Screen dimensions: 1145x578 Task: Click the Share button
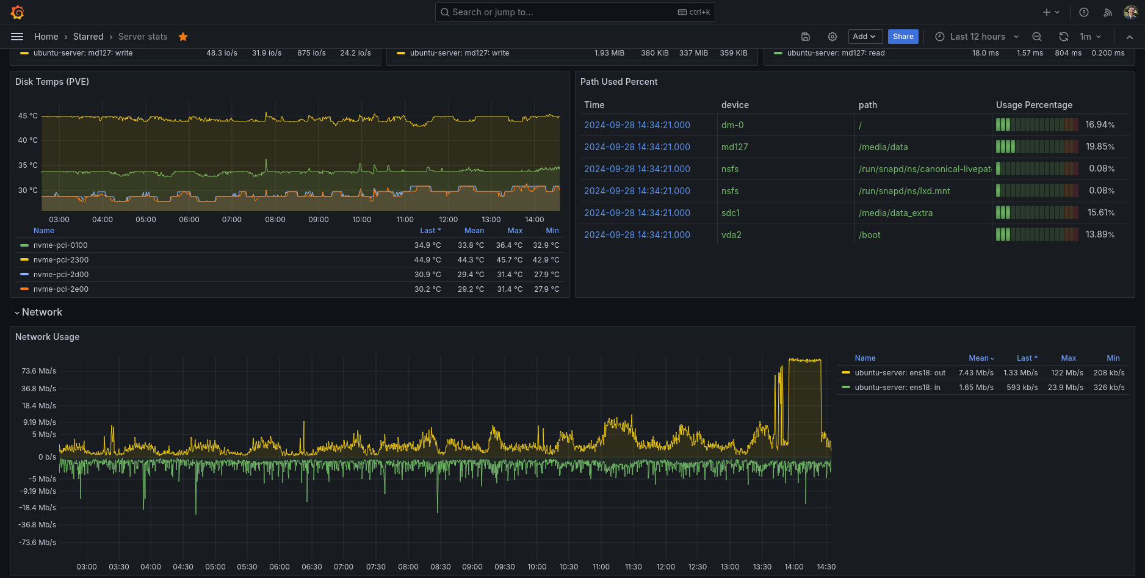903,37
